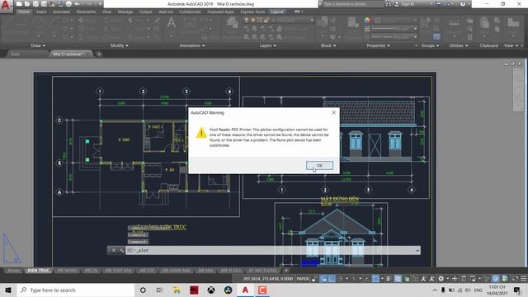The width and height of the screenshot is (528, 297).
Task: Open Workspace Switching gear in status bar
Action: 441,279
